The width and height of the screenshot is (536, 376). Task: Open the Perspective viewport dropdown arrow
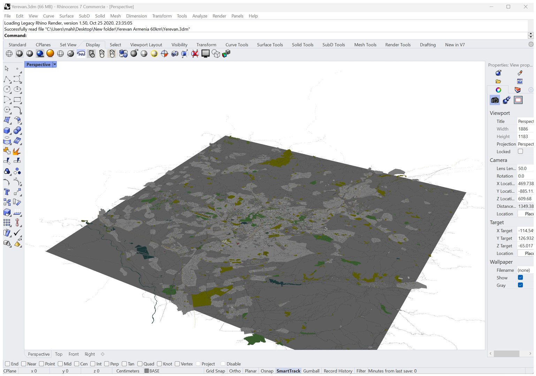coord(55,64)
